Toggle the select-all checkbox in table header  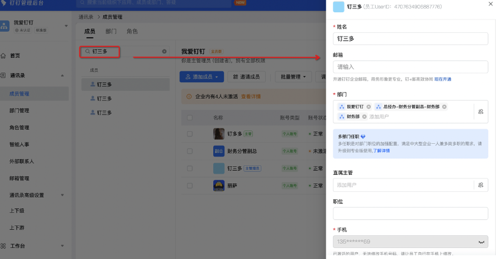190,118
